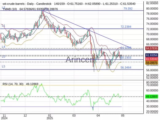Image resolution: width=160 pixels, height=120 pixels.
Task: Click the RSI 30.00000 axis label
Action: click(x=152, y=106)
